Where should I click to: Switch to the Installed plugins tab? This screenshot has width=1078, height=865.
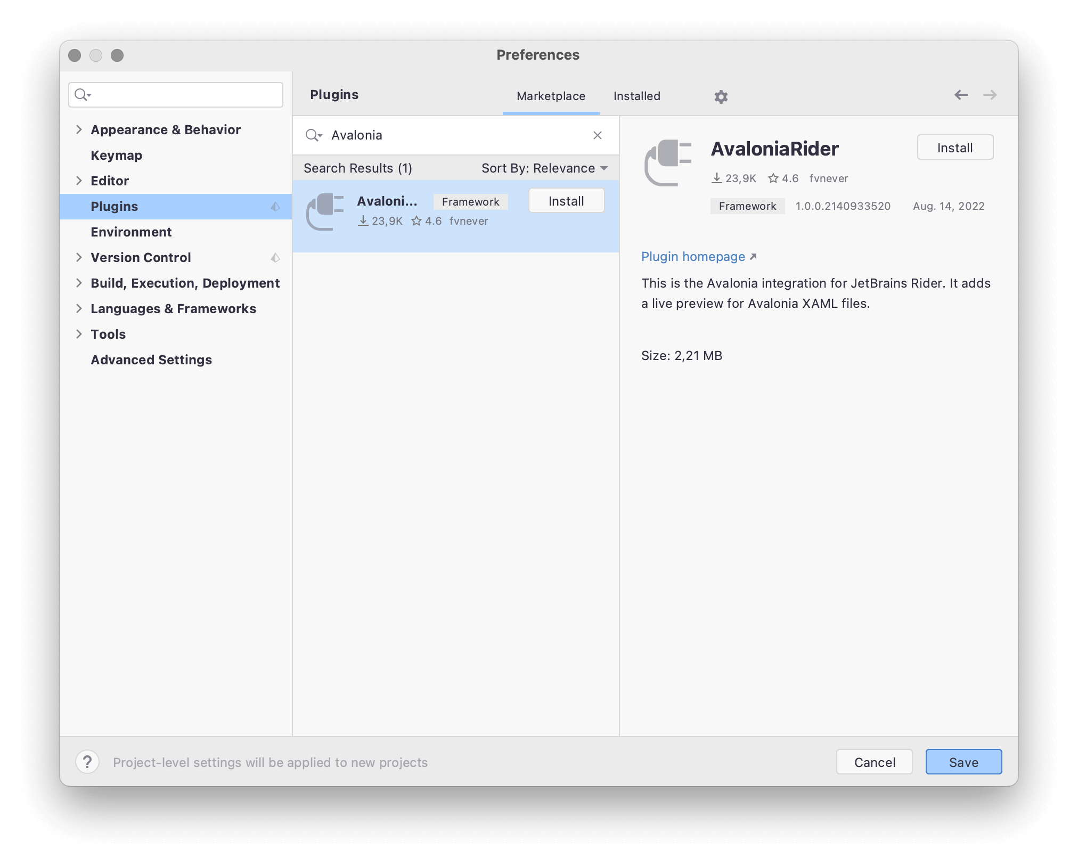pos(636,95)
